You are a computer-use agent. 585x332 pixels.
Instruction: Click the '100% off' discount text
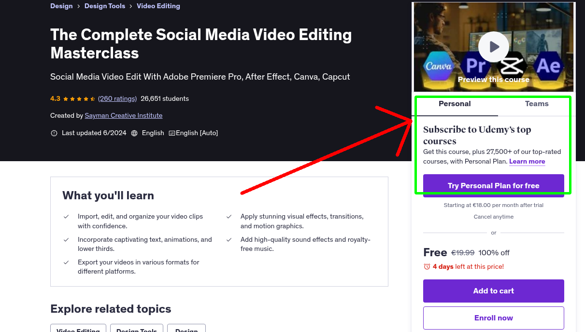494,252
